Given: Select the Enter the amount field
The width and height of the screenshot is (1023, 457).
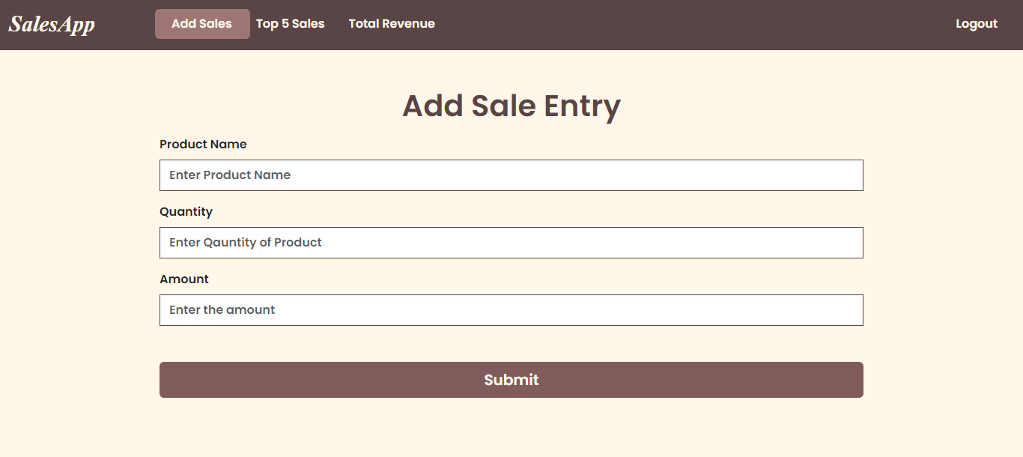Looking at the screenshot, I should click(x=511, y=310).
